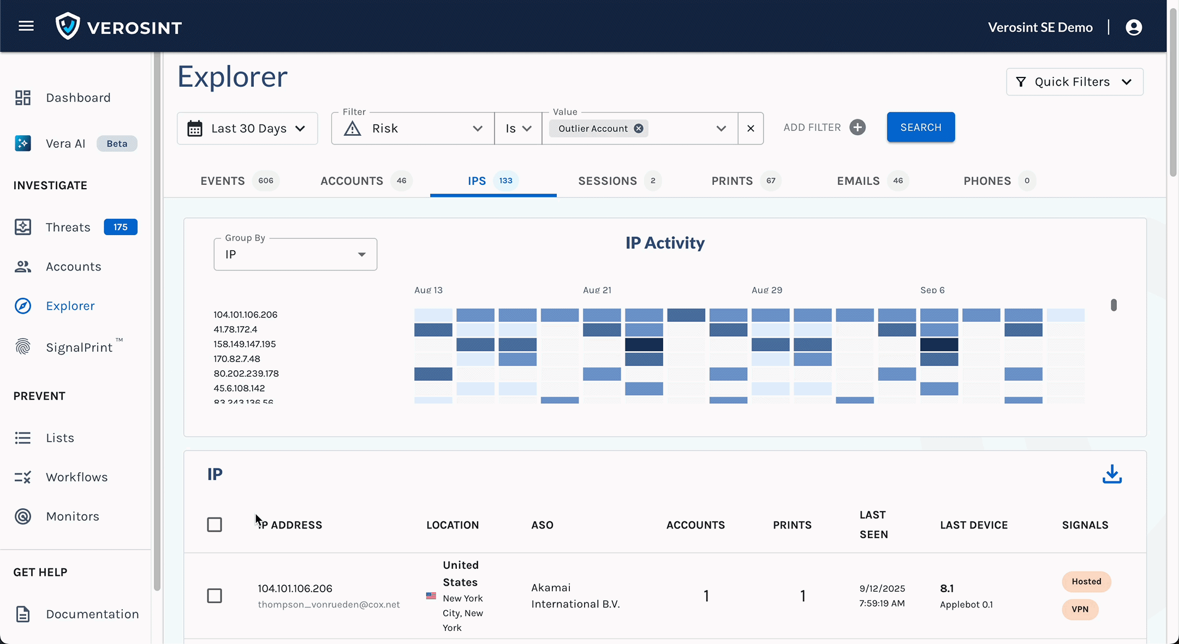Switch to the Accounts tab
This screenshot has width=1179, height=644.
(352, 181)
